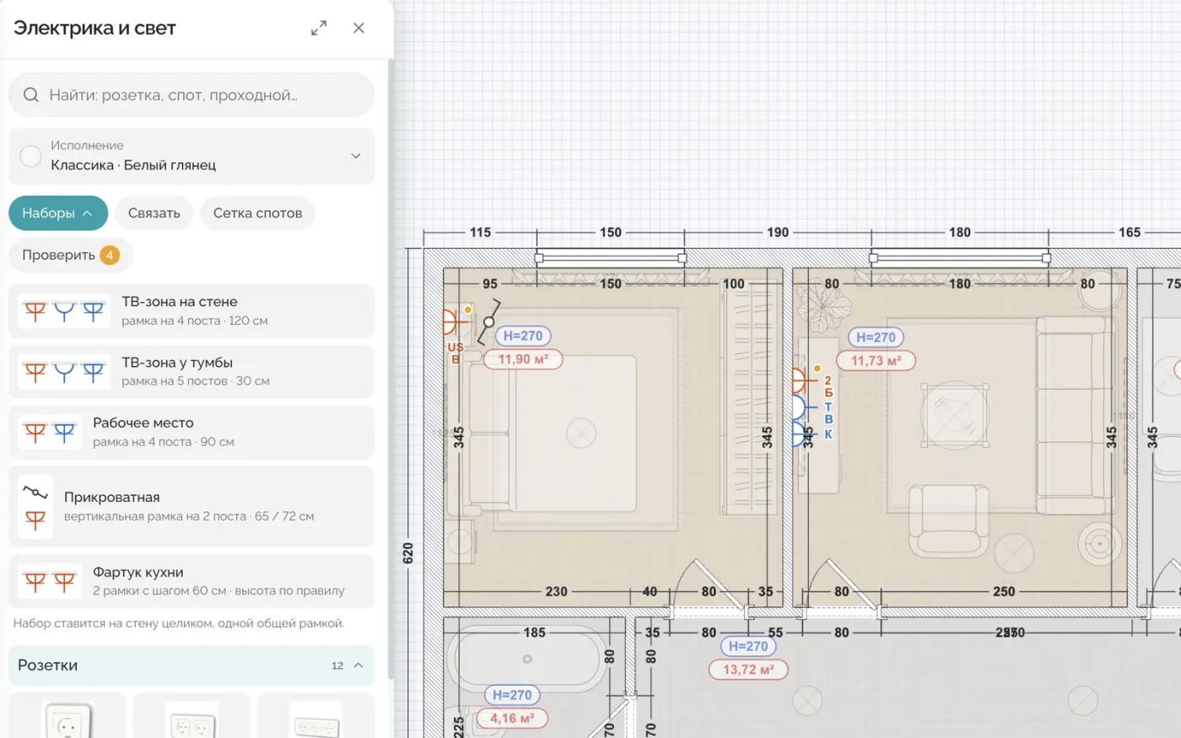The height and width of the screenshot is (738, 1181).
Task: Click the 11,90 м² bedroom area badge
Action: pos(523,359)
